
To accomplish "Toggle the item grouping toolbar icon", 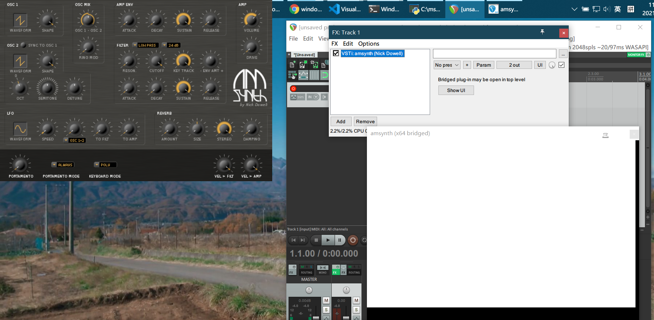I will coord(292,75).
